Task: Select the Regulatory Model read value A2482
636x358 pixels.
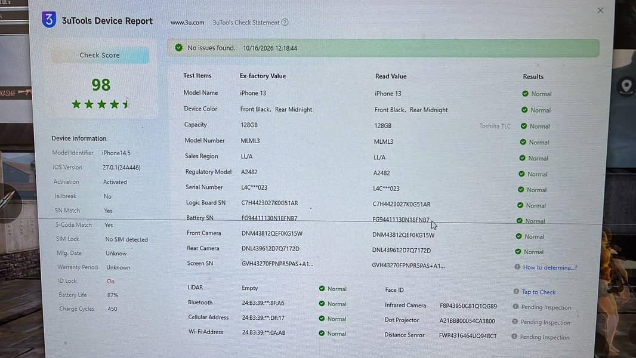Action: [x=381, y=173]
